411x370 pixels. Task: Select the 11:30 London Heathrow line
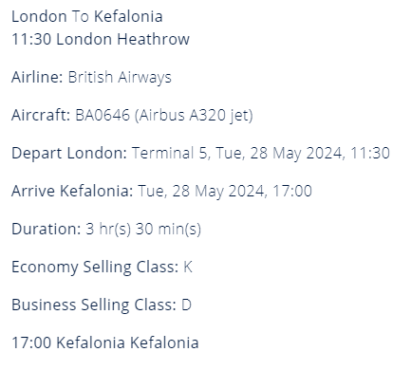[x=101, y=39]
